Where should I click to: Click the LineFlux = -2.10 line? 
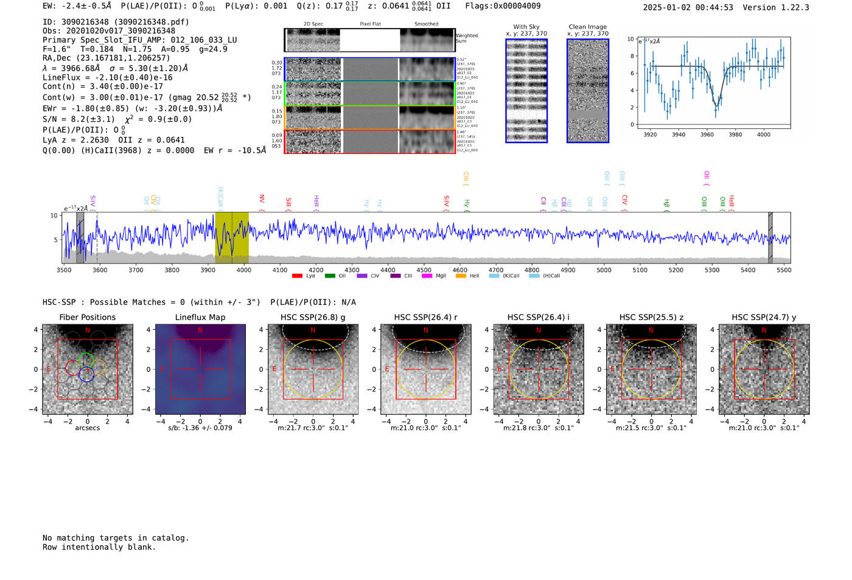(x=108, y=78)
